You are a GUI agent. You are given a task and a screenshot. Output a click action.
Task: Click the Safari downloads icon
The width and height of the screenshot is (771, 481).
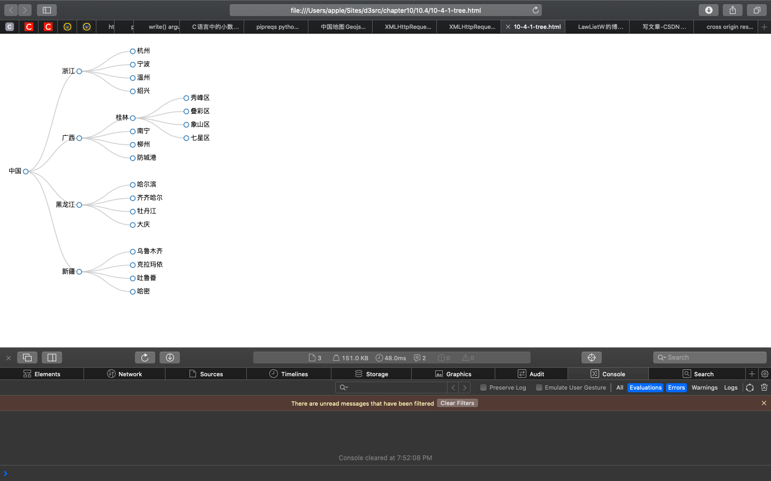tap(708, 10)
